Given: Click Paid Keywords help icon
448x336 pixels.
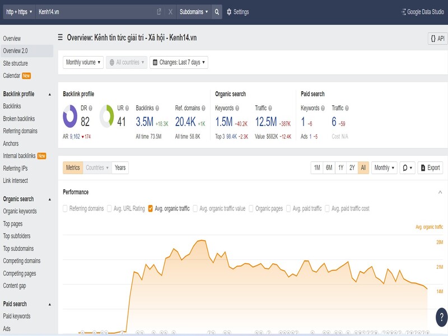Looking at the screenshot, I should coord(323,108).
